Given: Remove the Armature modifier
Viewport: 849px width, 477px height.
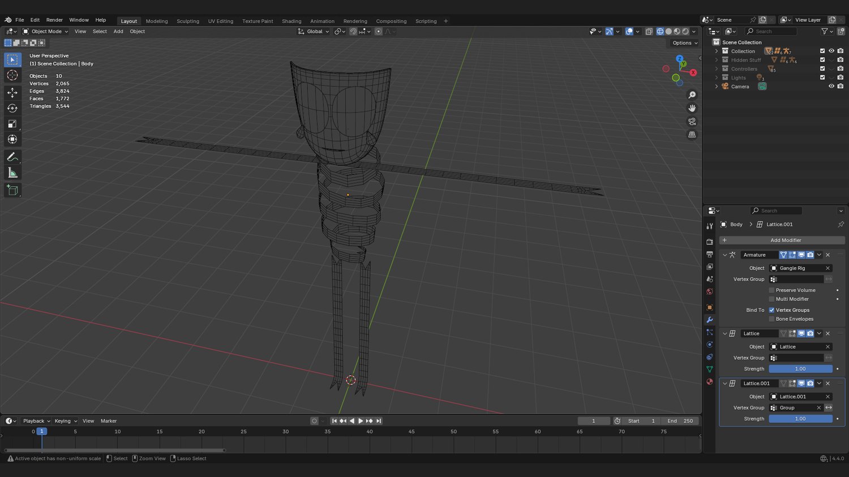Looking at the screenshot, I should pos(827,255).
